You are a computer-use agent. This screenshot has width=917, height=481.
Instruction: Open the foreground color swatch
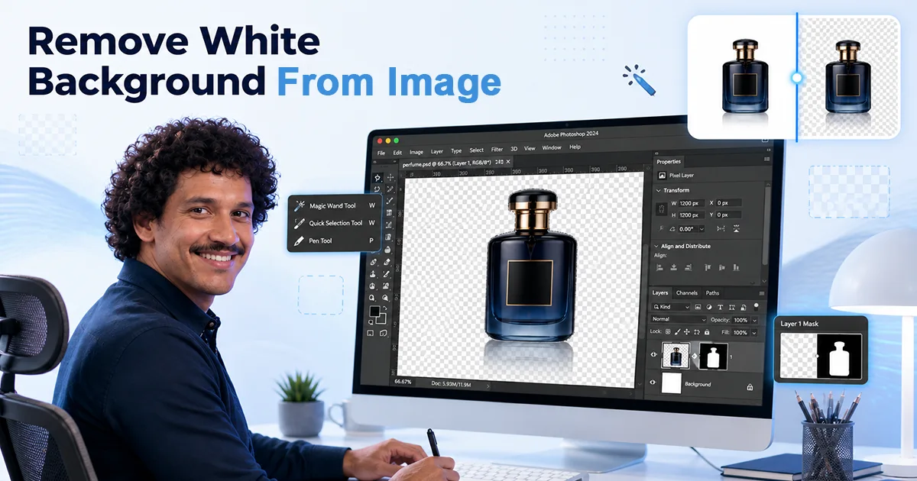click(x=374, y=311)
